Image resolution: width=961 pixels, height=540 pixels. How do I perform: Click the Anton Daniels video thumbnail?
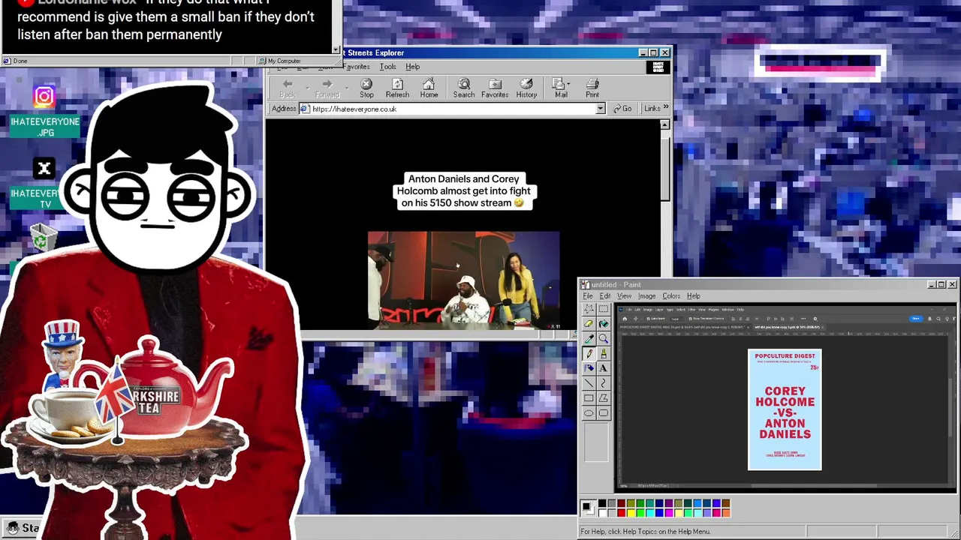(463, 280)
